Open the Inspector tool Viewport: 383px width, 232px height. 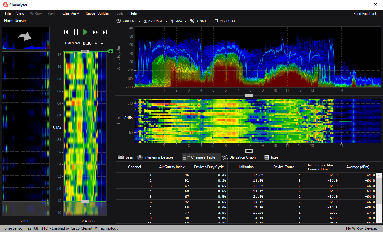click(x=225, y=21)
